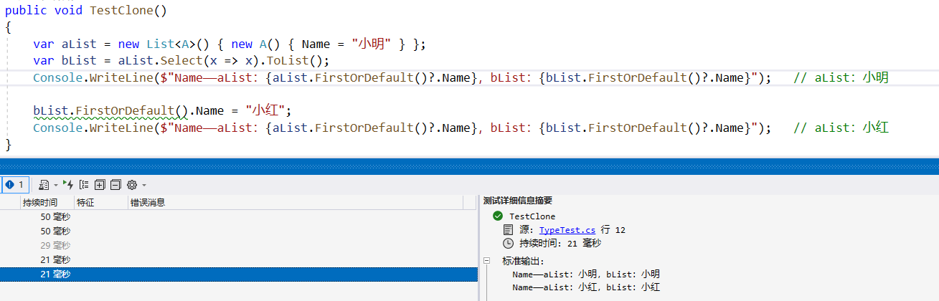Click the duration clock icon
The width and height of the screenshot is (939, 301).
click(x=509, y=244)
